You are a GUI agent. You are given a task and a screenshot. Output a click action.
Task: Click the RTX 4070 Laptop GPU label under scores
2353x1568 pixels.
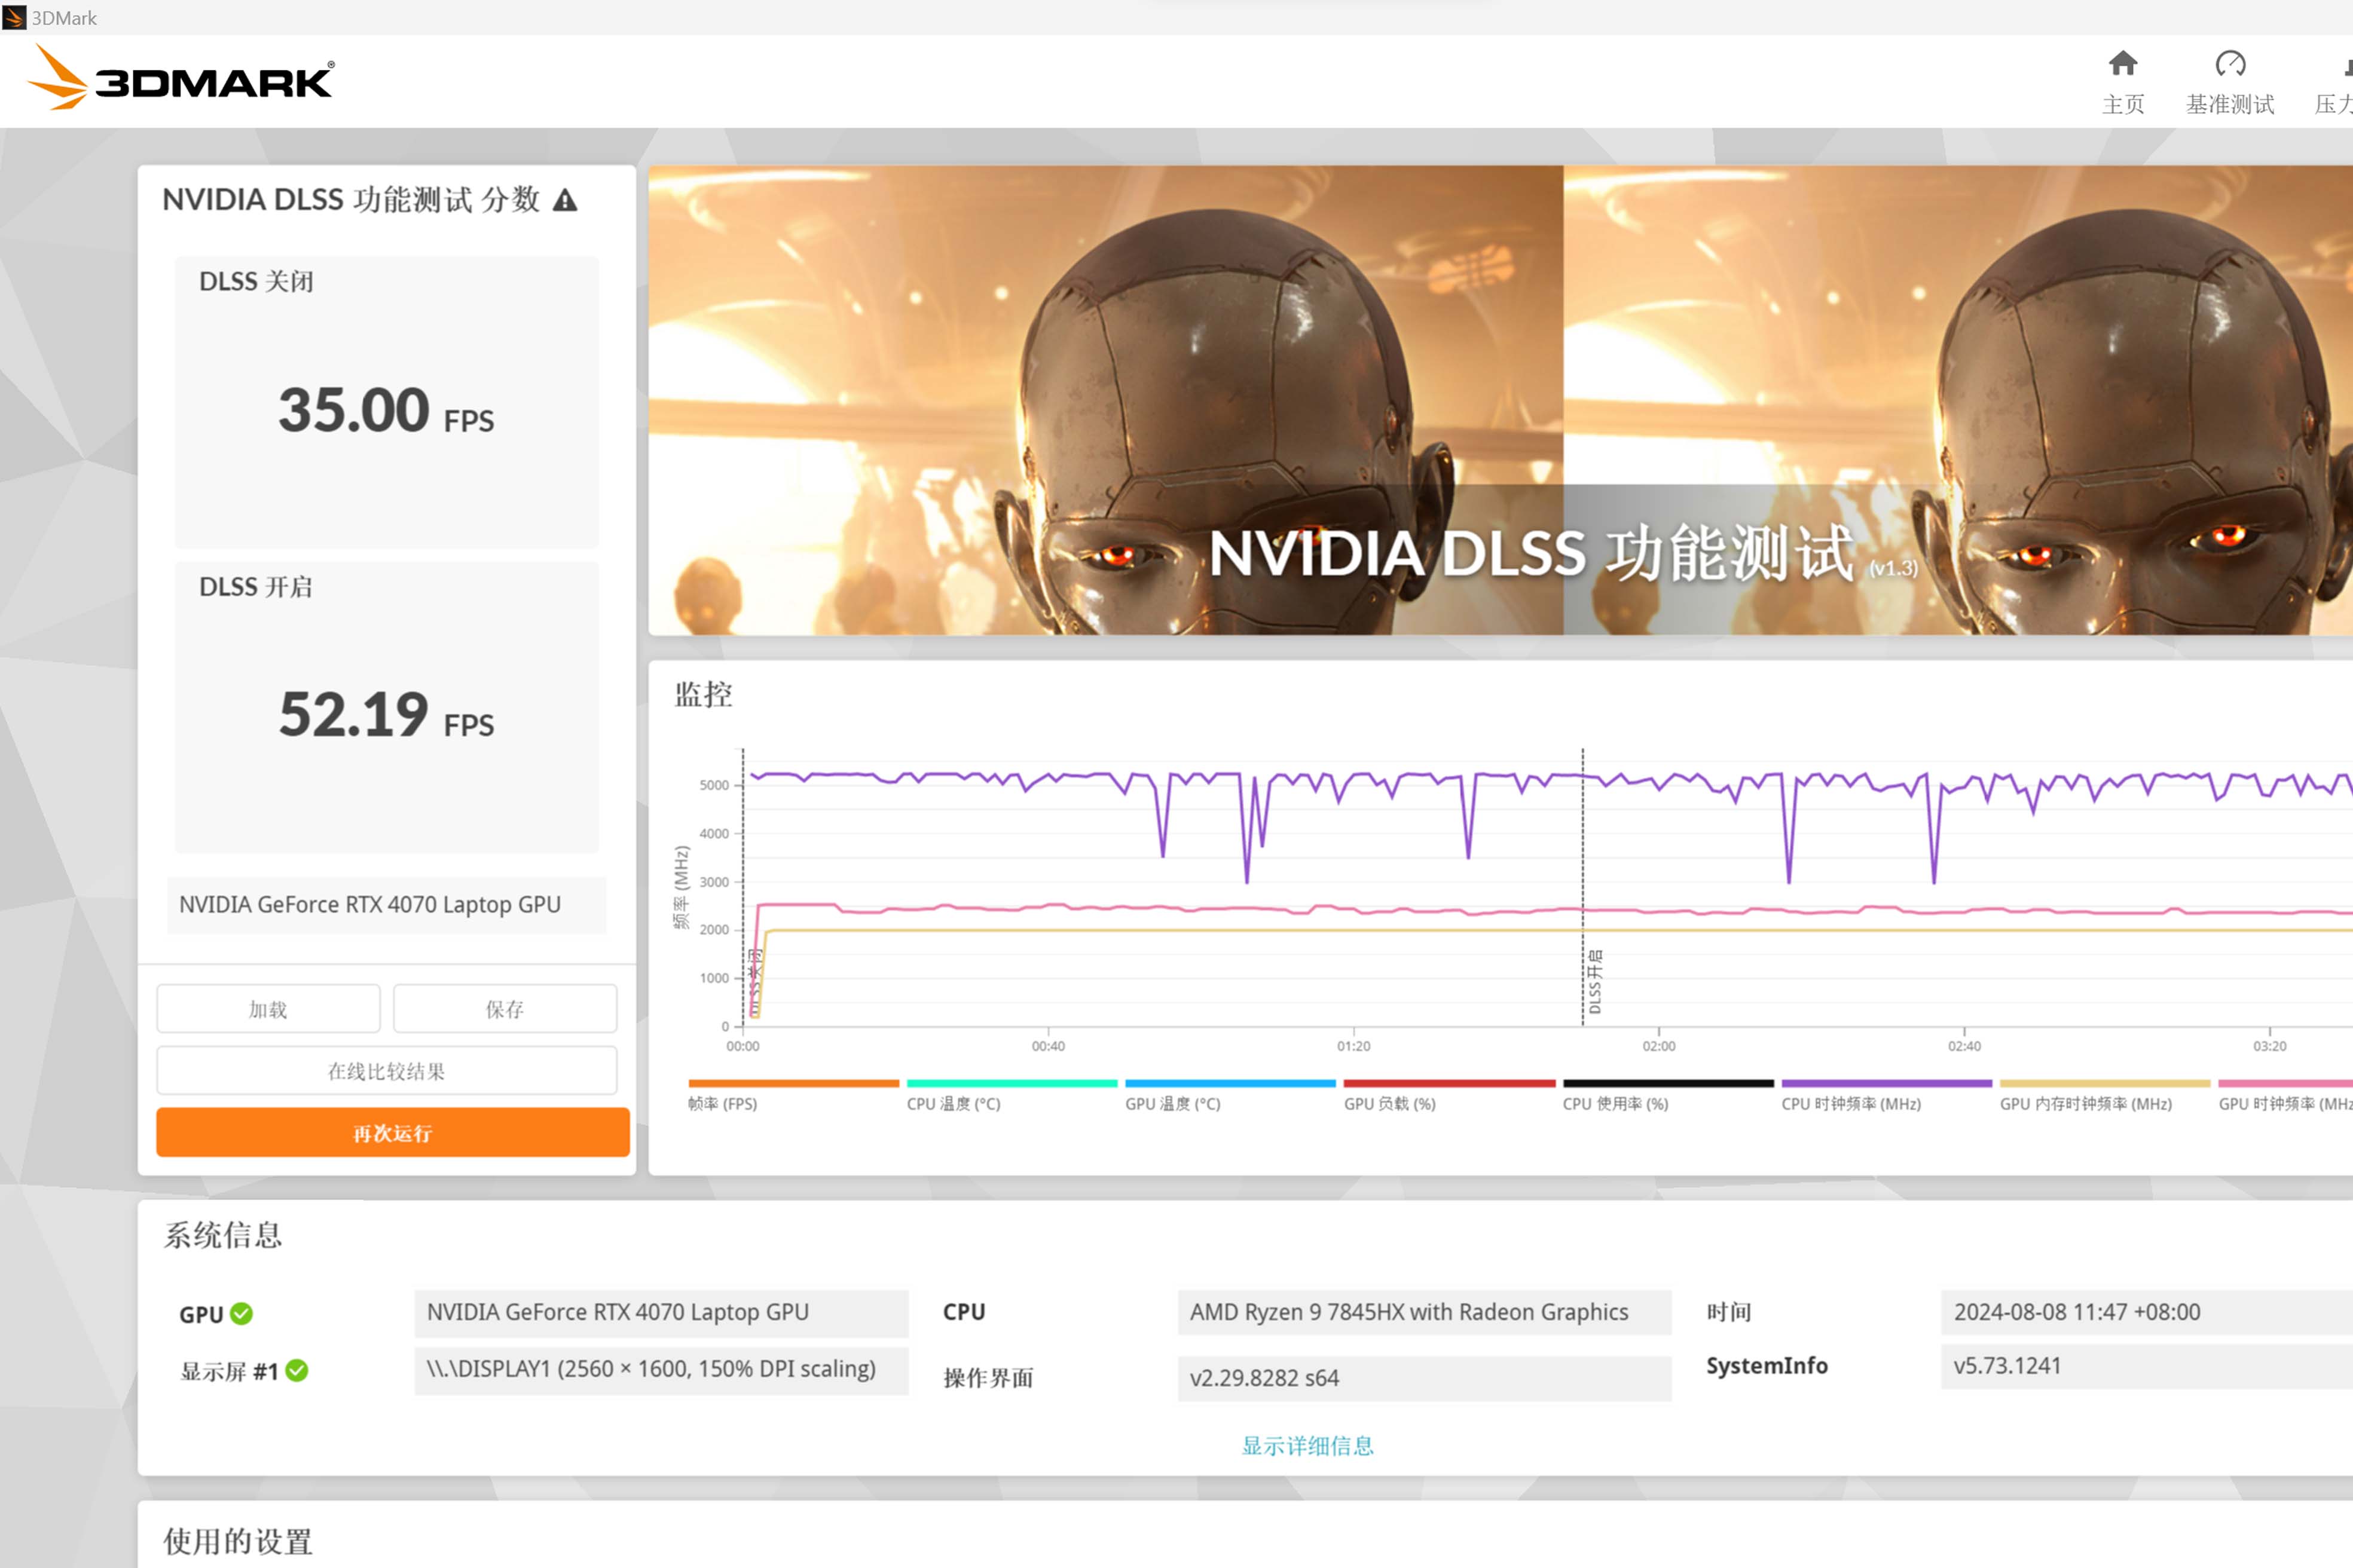(x=387, y=905)
